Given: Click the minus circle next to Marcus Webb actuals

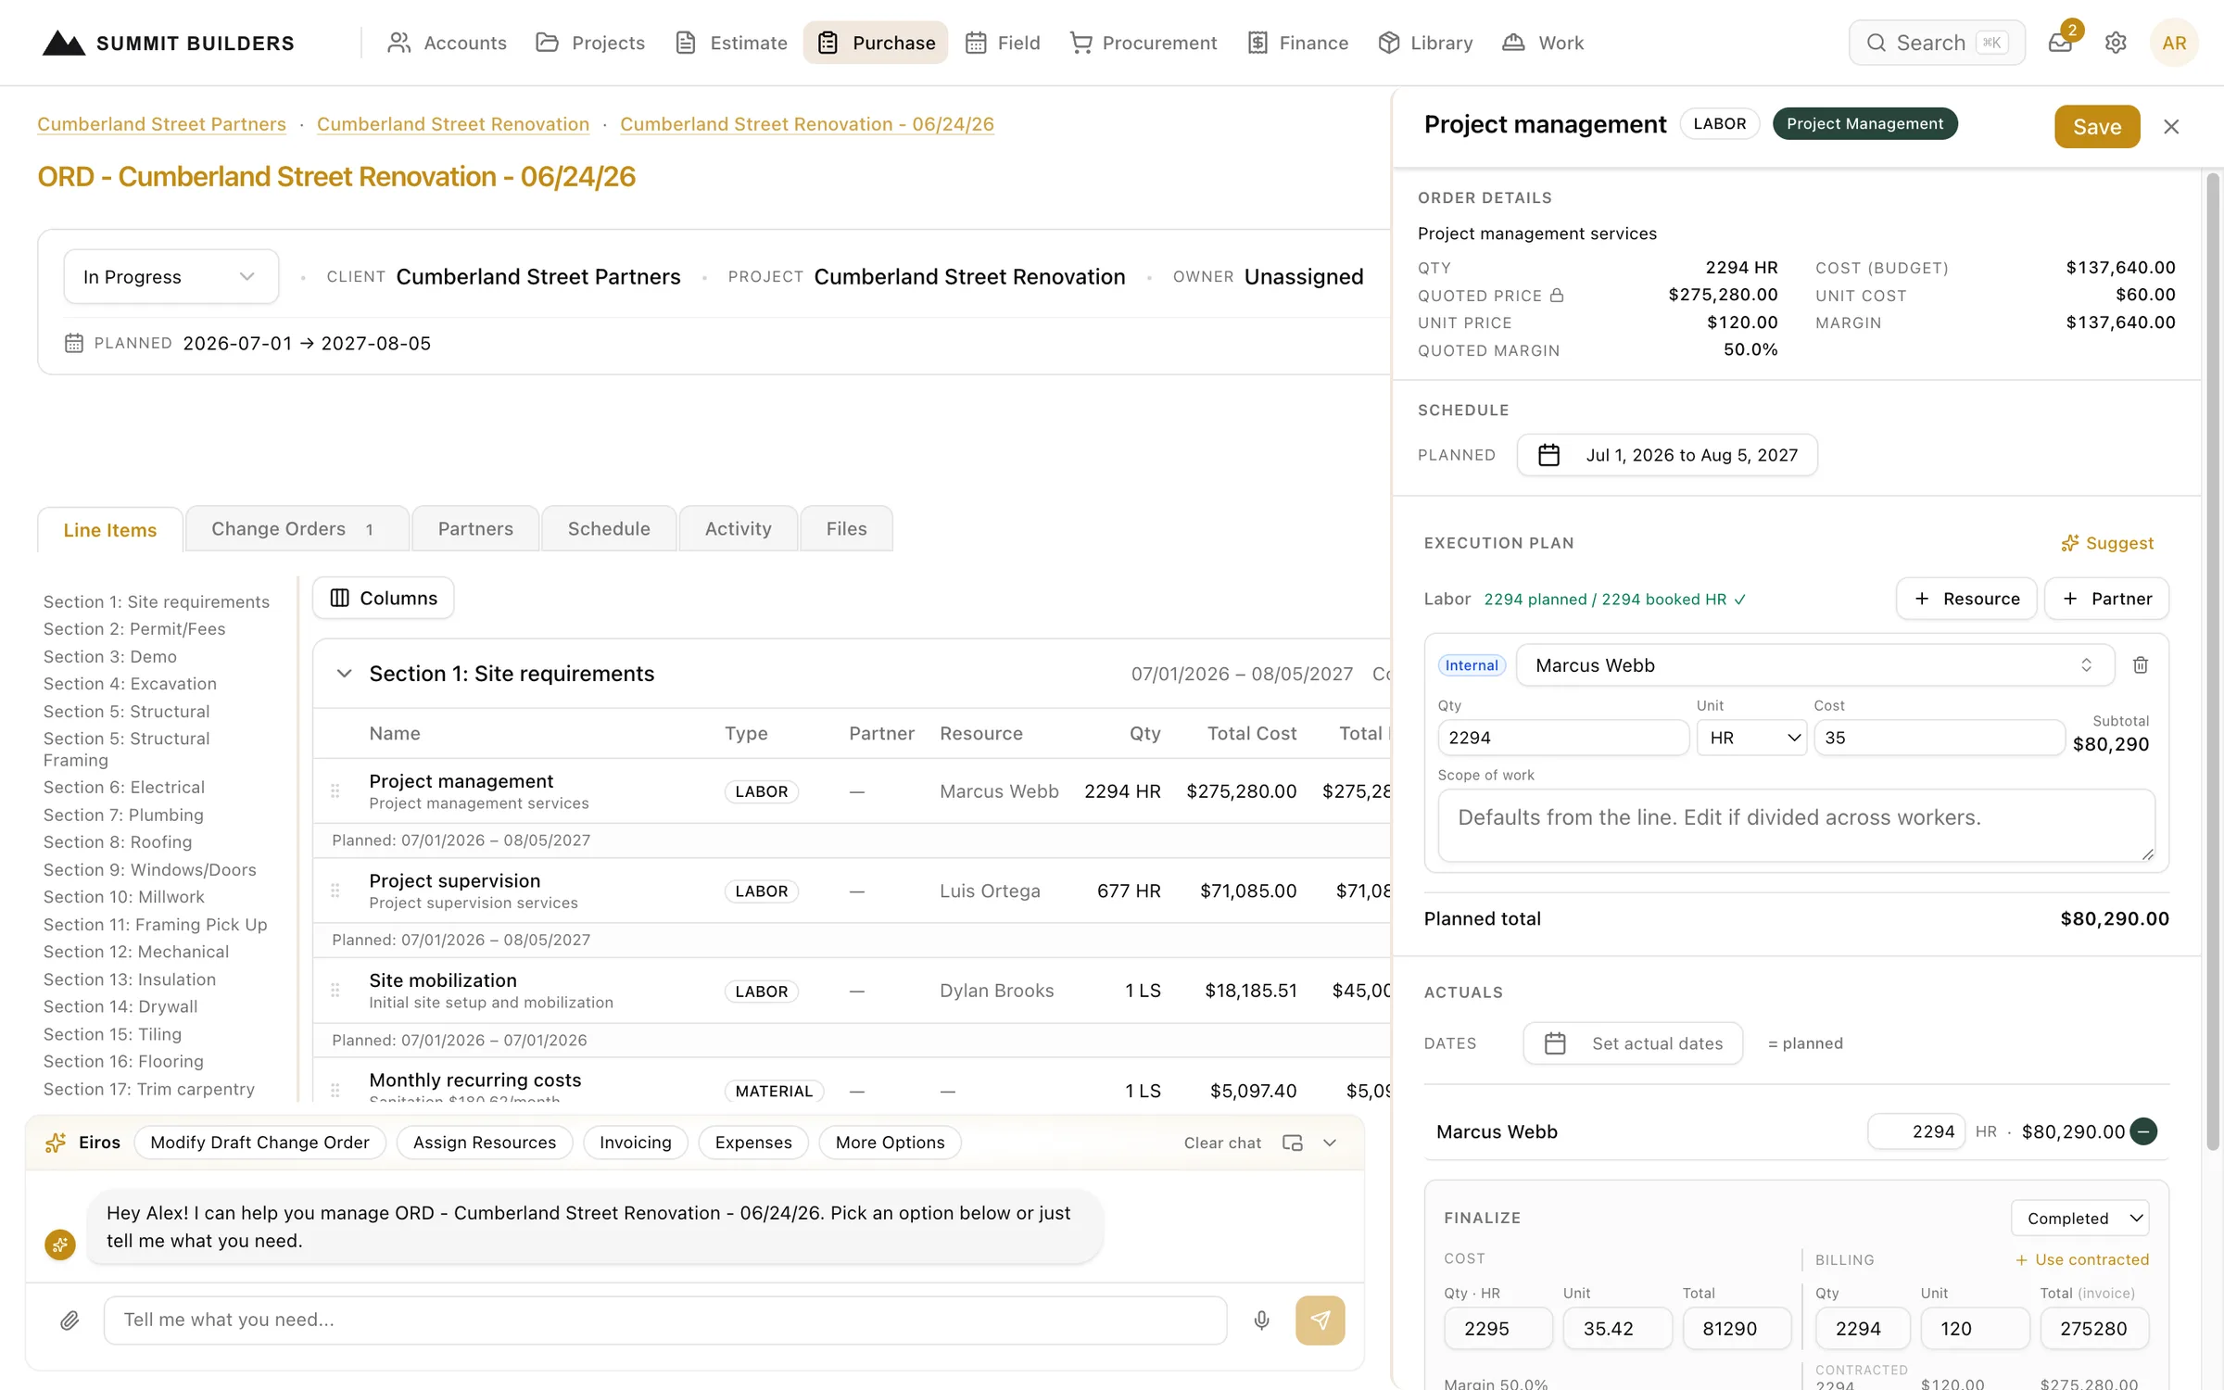Looking at the screenshot, I should pos(2143,1131).
